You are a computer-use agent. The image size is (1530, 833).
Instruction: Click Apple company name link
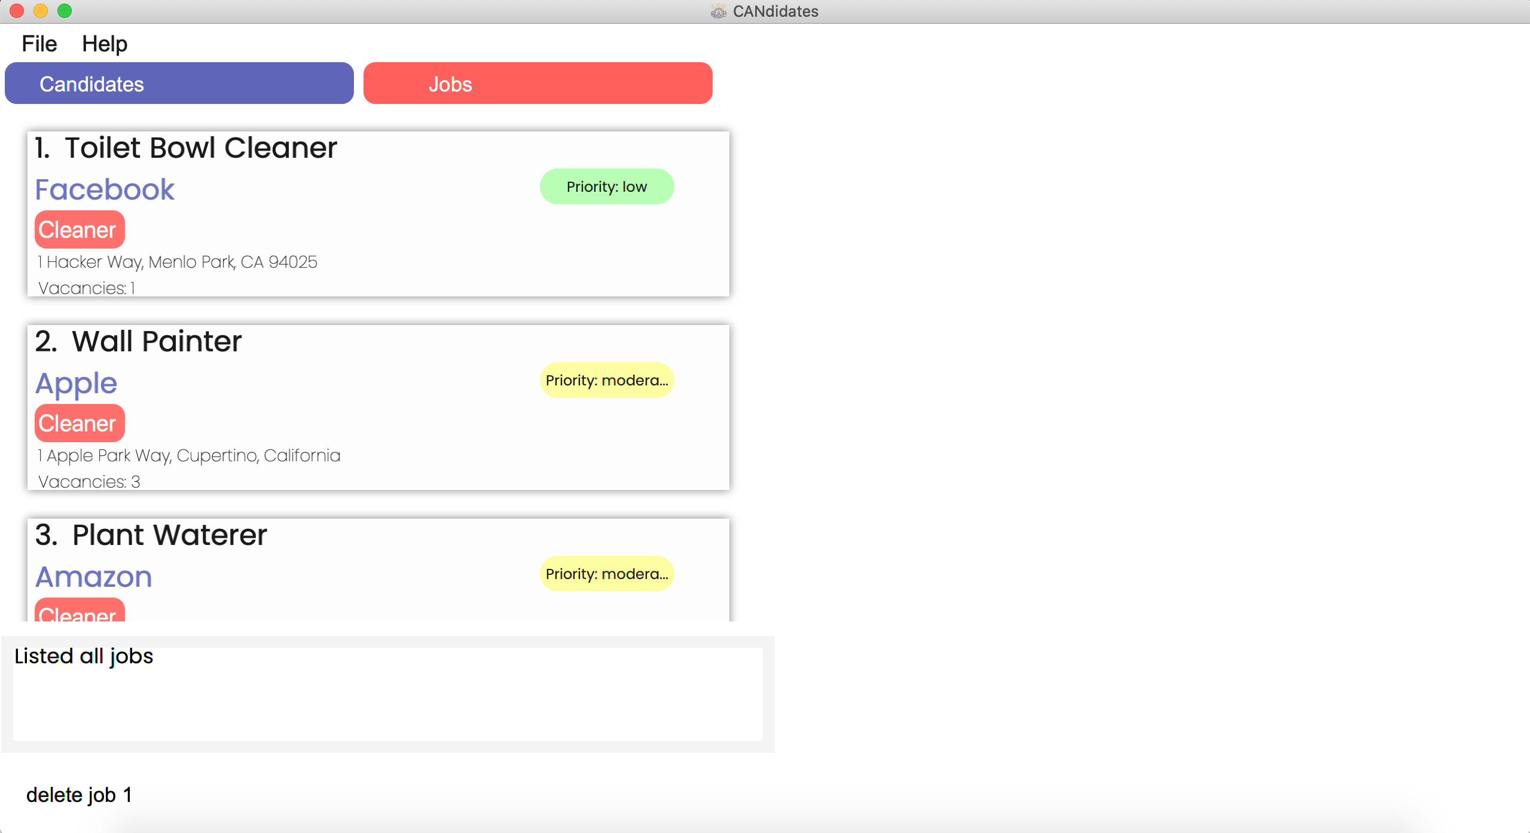(x=76, y=382)
